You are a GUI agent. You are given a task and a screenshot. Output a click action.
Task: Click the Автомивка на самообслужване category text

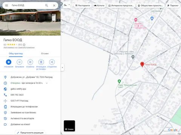(x=19, y=48)
